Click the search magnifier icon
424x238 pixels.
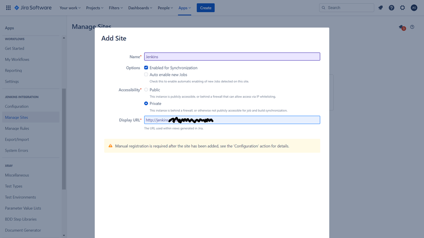pyautogui.click(x=323, y=8)
